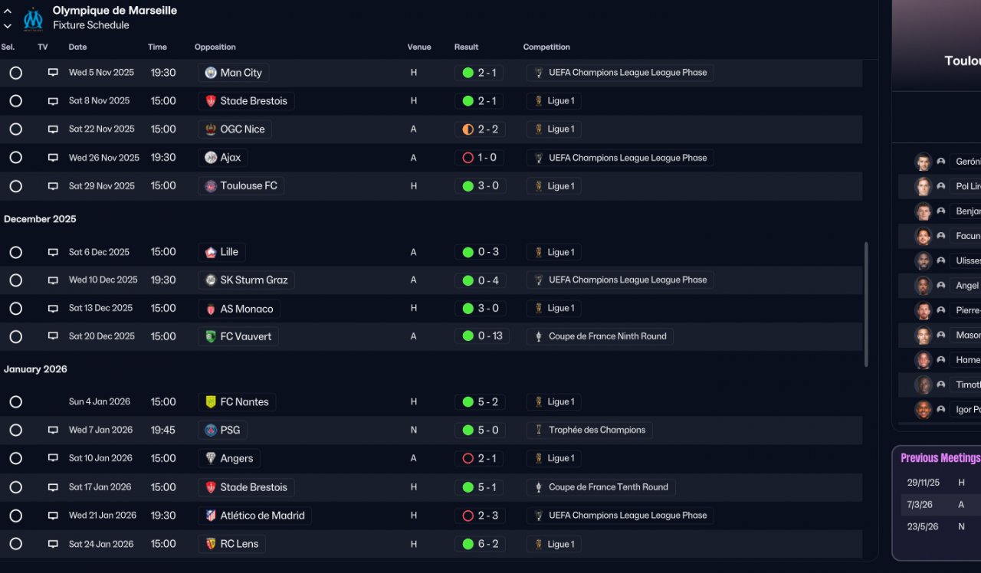Sort fixtures by Date column header

[x=77, y=47]
